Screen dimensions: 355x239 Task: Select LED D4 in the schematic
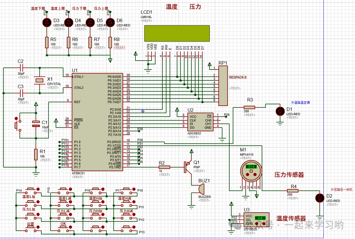69,22
